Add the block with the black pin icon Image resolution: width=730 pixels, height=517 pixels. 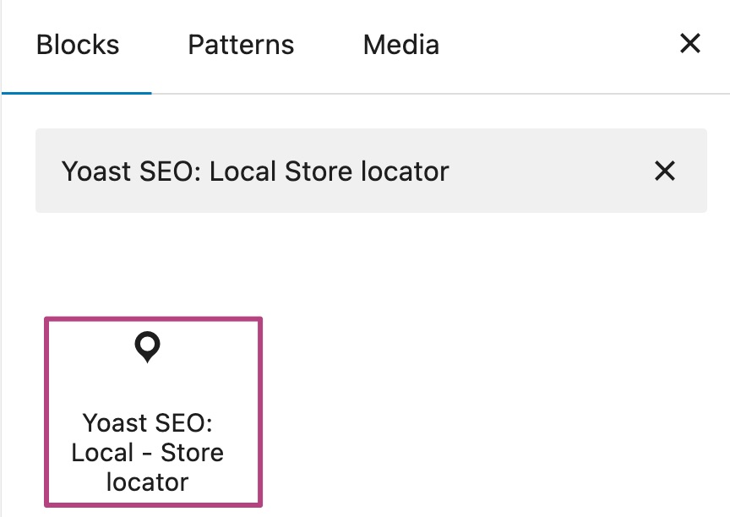coord(153,412)
